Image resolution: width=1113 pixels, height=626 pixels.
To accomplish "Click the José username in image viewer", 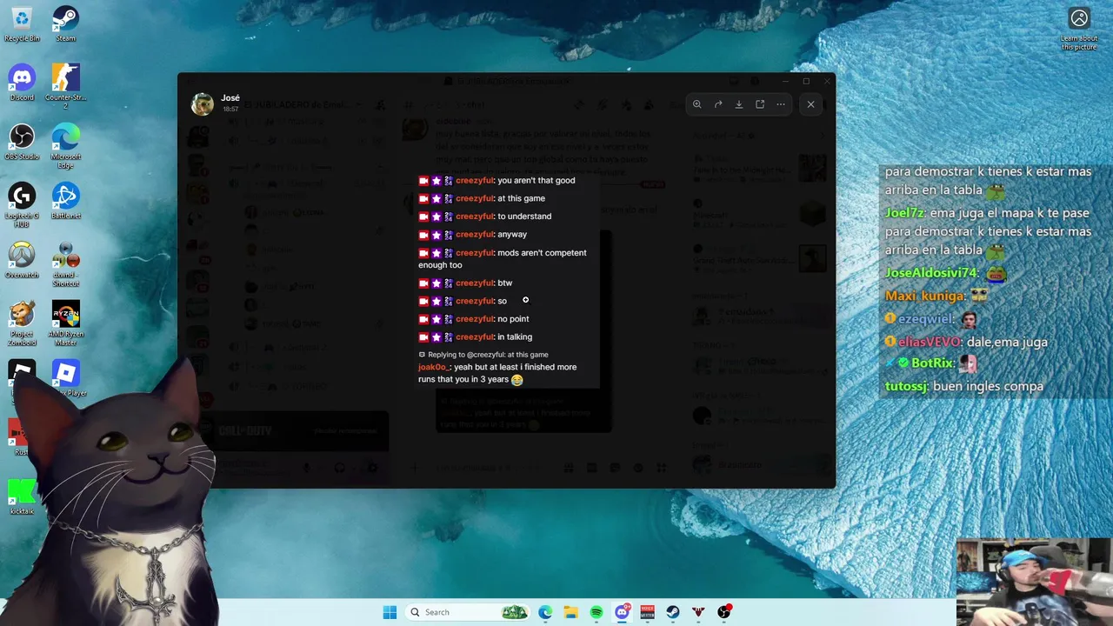I will (230, 98).
